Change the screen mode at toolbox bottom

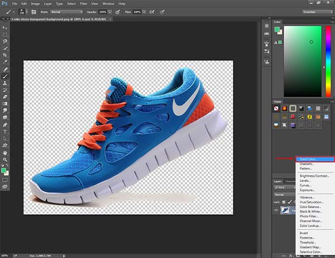click(4, 187)
